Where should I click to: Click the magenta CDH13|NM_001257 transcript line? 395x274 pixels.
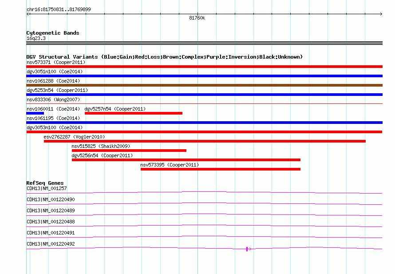pos(204,193)
